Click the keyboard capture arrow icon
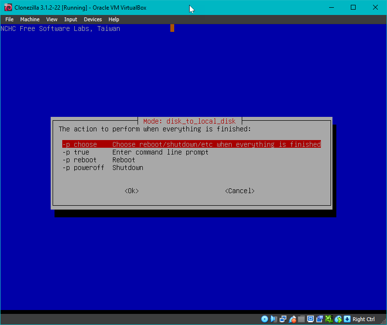 [x=347, y=319]
